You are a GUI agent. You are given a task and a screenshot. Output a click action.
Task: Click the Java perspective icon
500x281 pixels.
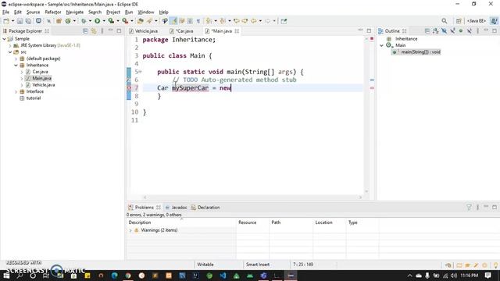pyautogui.click(x=494, y=21)
